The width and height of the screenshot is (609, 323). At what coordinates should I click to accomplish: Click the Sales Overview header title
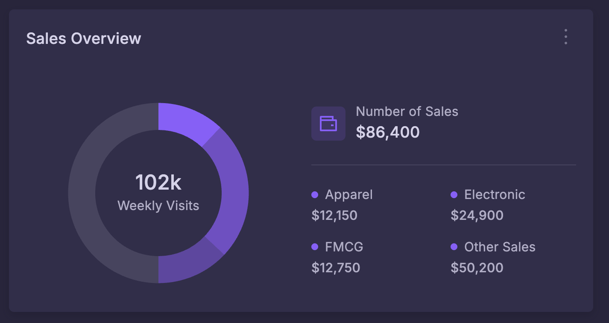coord(84,38)
